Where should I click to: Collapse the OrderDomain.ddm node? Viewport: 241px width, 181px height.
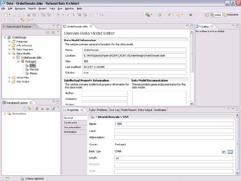coord(14,57)
